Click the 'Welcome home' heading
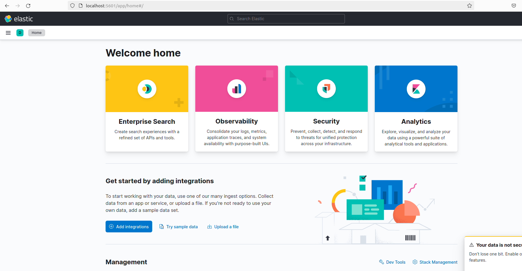This screenshot has width=522, height=271. (x=143, y=53)
